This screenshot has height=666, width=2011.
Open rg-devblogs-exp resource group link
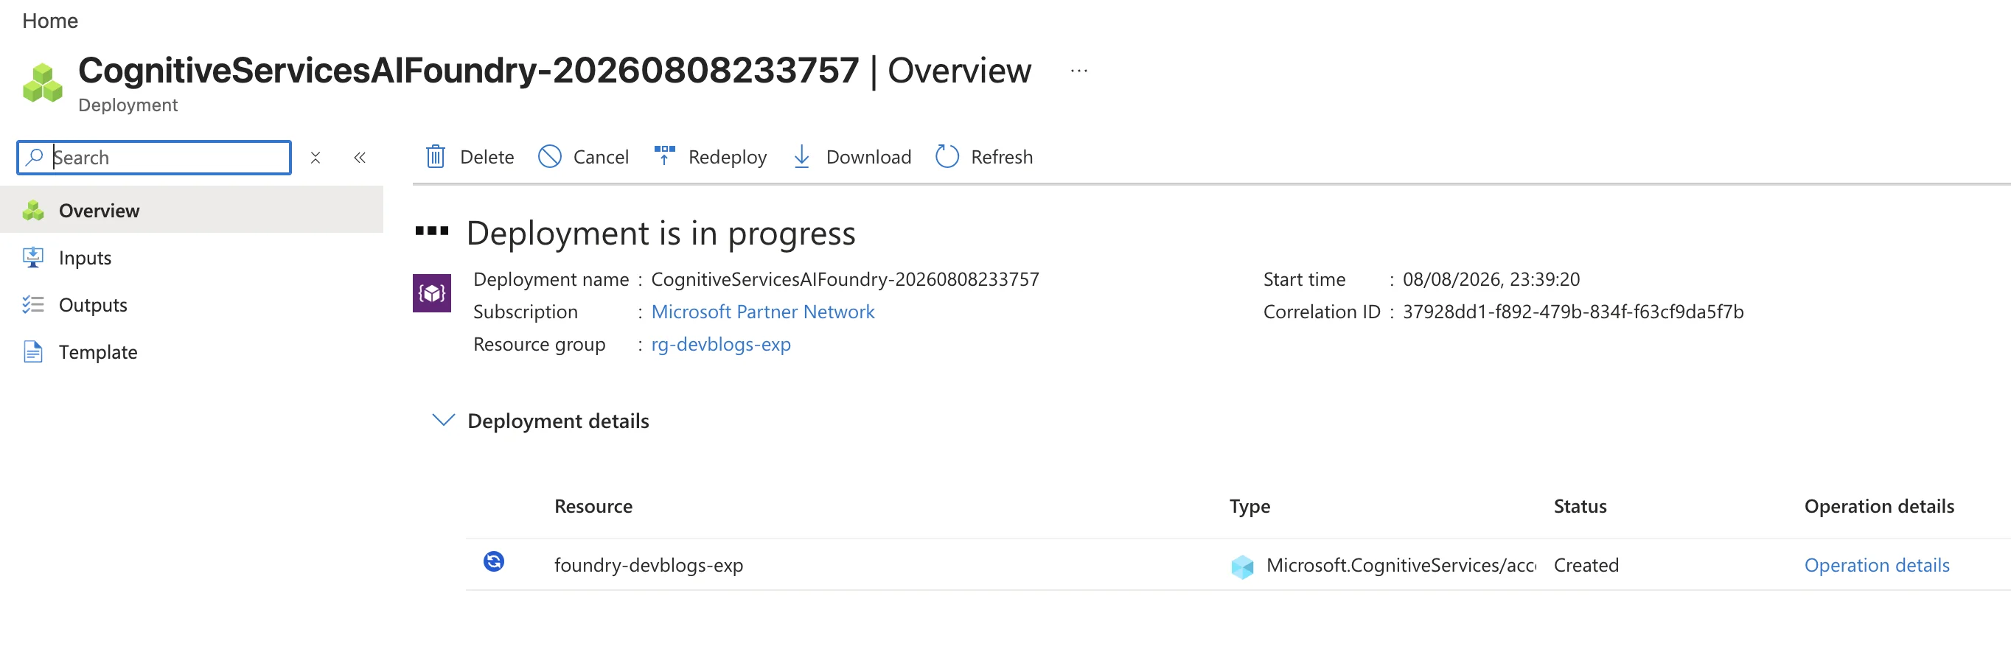(720, 345)
